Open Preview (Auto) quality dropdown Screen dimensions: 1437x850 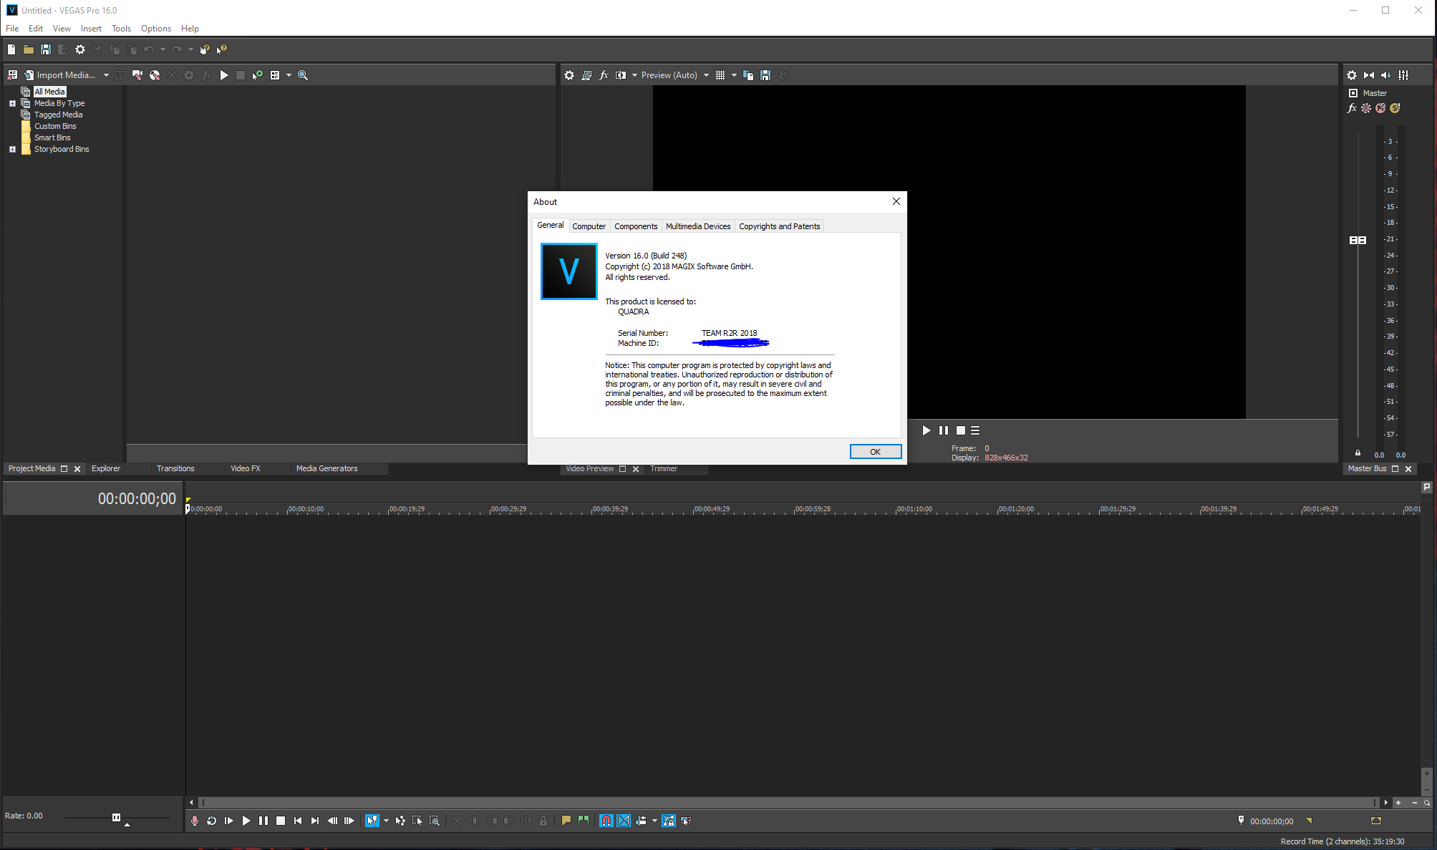[x=706, y=75]
